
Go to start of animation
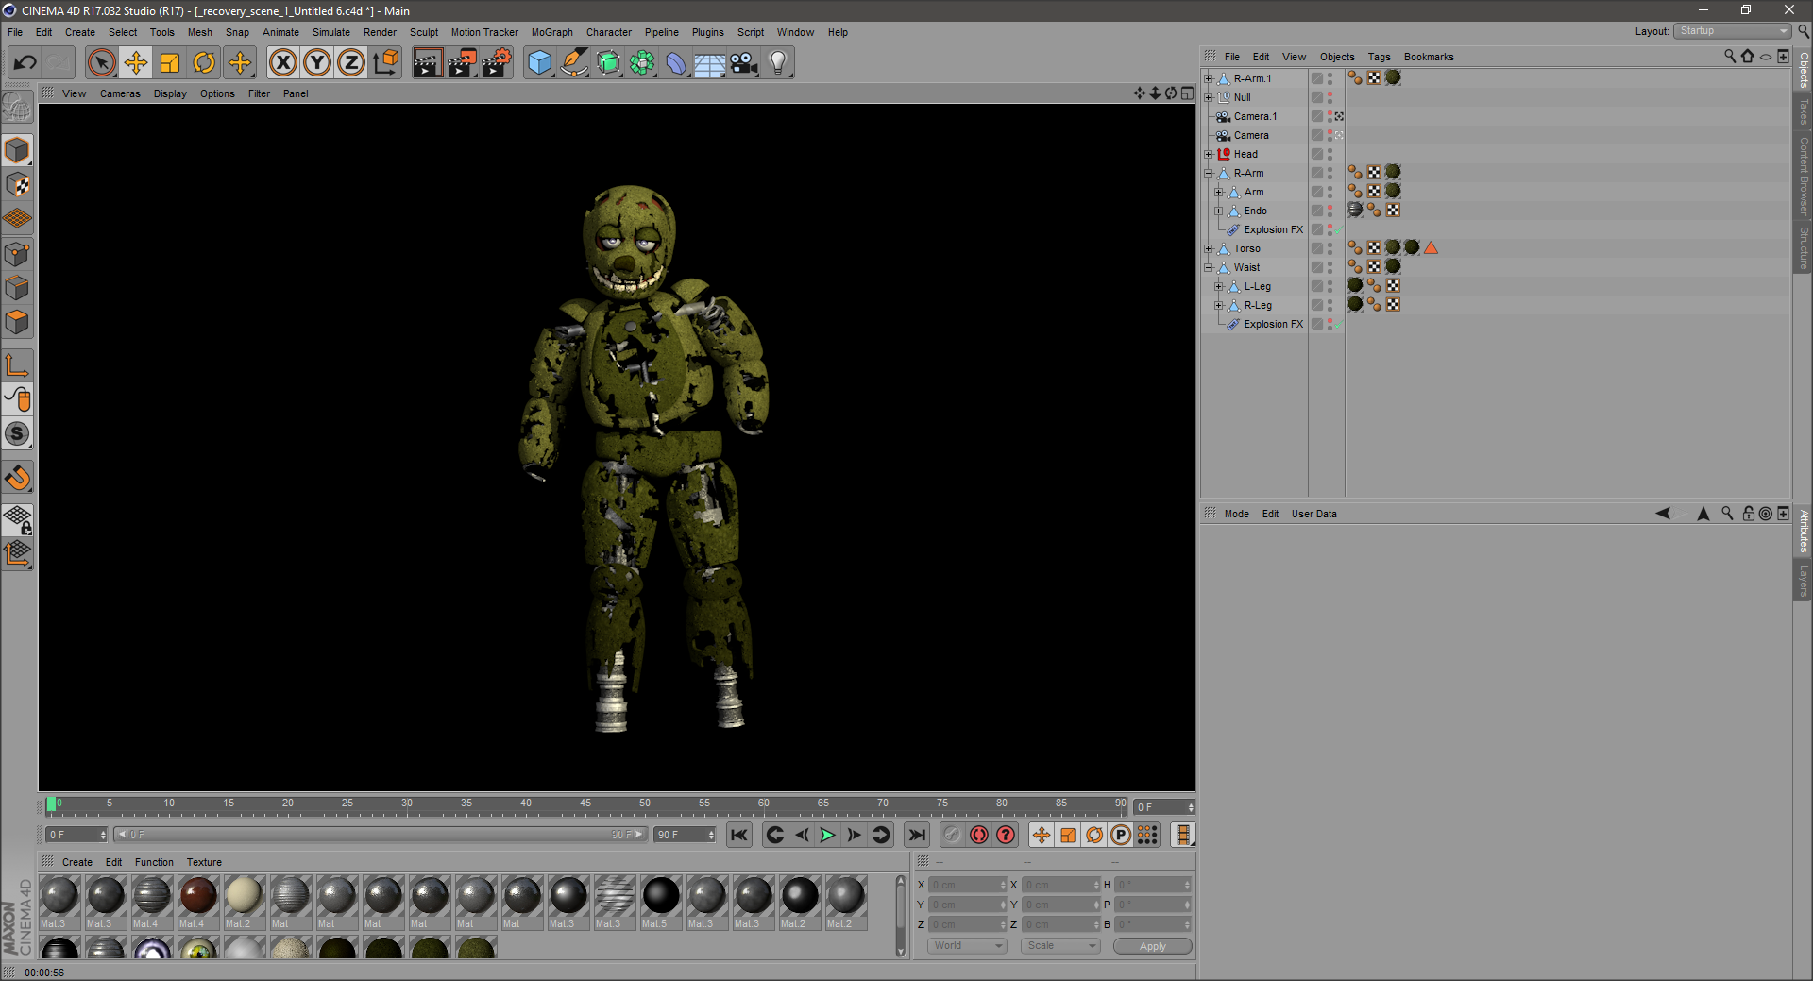(x=739, y=835)
